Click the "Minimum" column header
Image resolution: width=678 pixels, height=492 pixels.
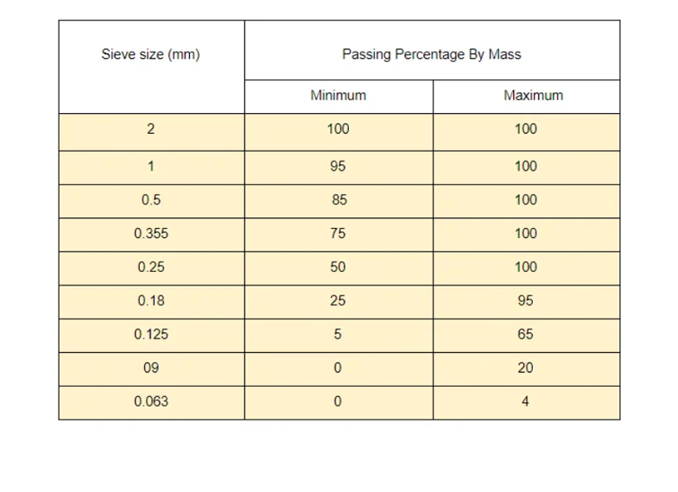click(339, 97)
